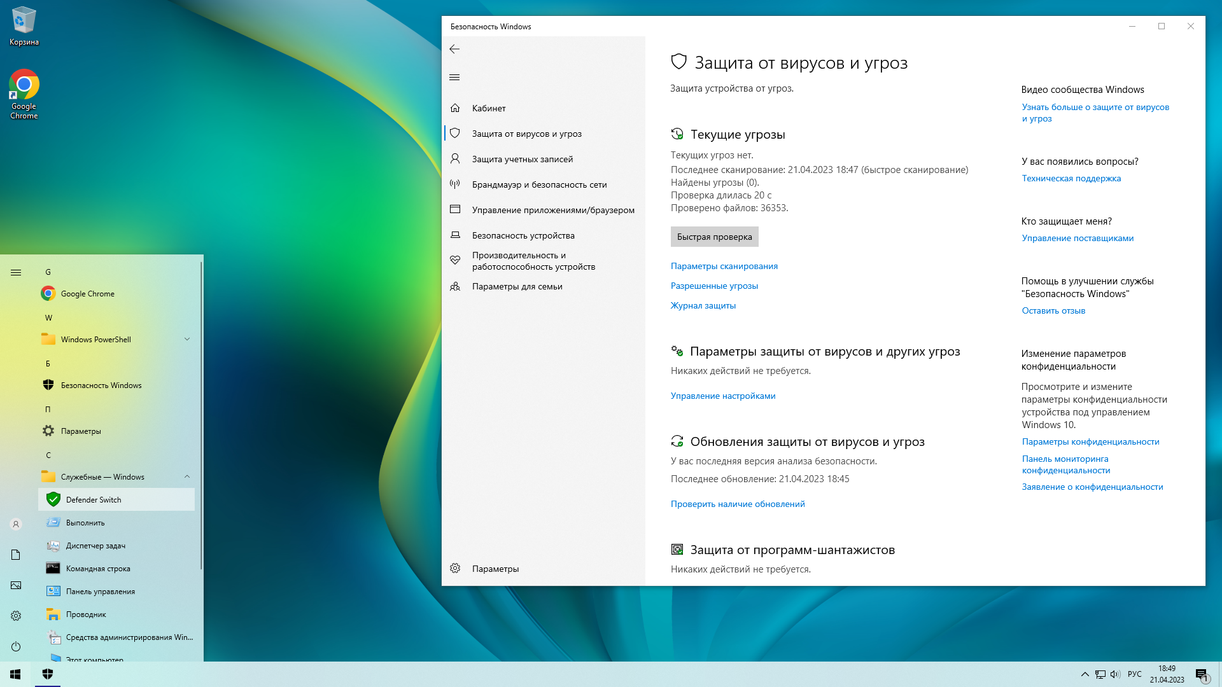This screenshot has height=687, width=1222.
Task: Open Проводник from Start menu
Action: (116, 614)
